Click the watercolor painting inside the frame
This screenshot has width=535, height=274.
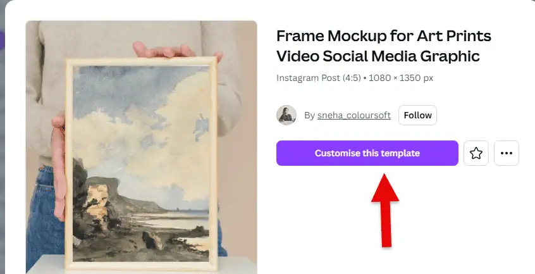140,164
